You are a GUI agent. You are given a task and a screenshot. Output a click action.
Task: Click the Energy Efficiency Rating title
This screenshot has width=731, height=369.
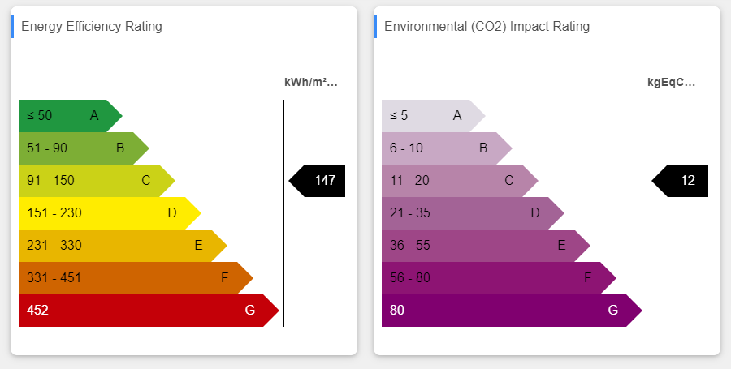(x=92, y=27)
